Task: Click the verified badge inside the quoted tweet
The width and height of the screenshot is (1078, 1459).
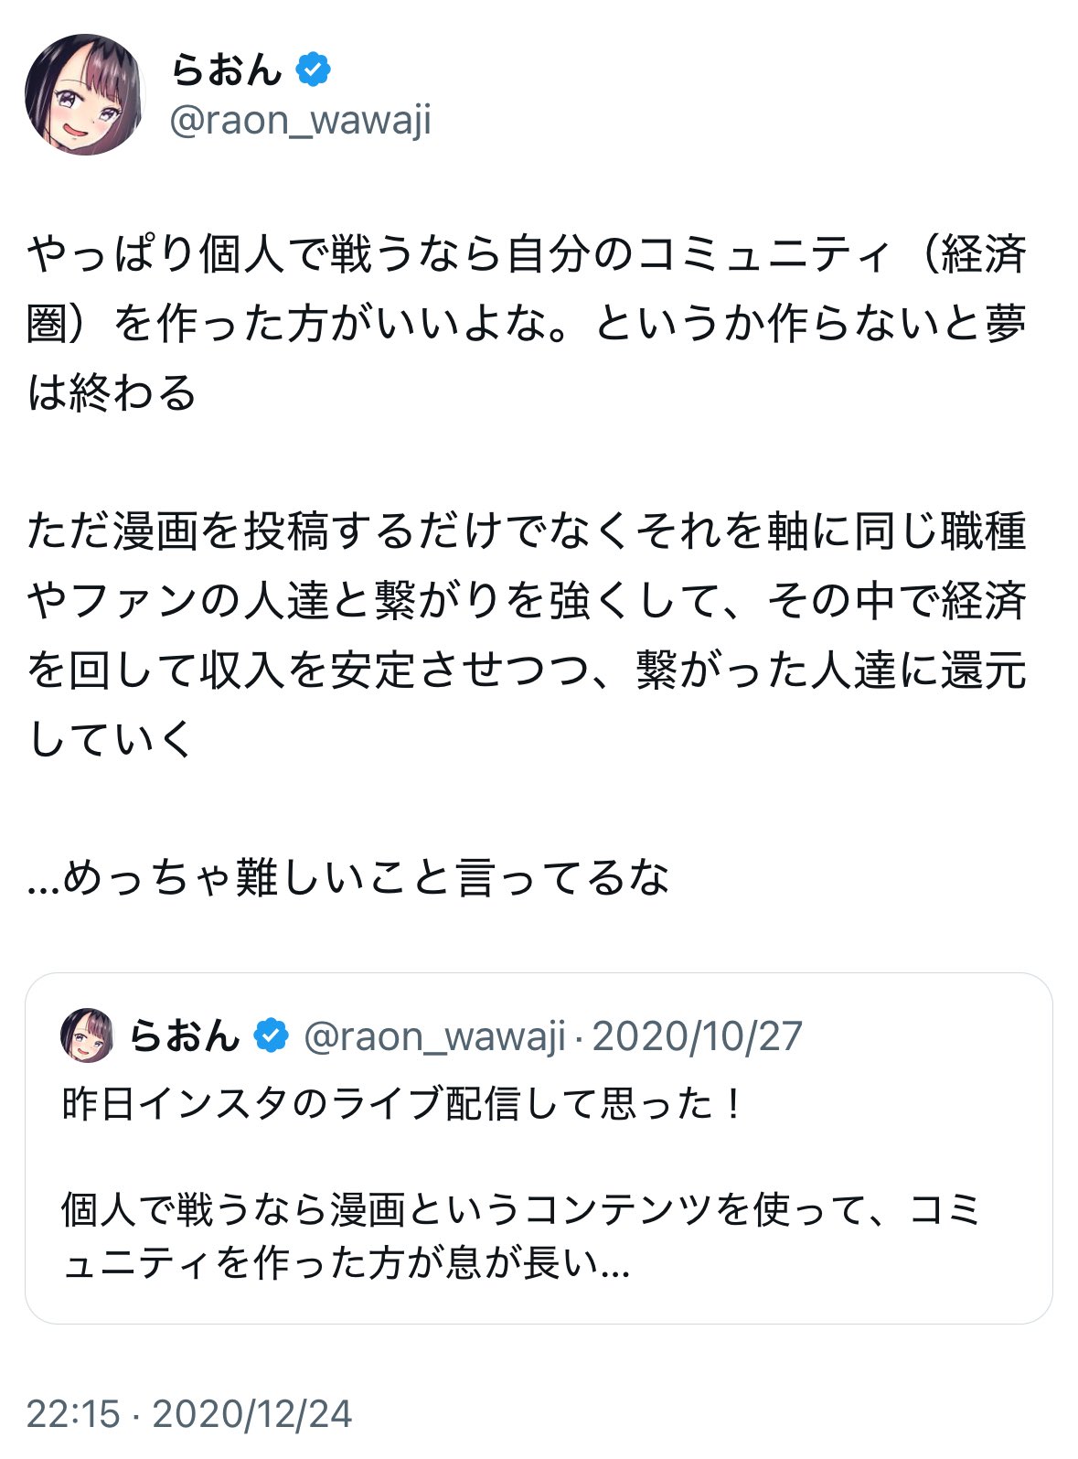Action: pyautogui.click(x=271, y=1035)
